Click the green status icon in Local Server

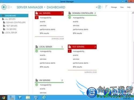coord(37,51)
